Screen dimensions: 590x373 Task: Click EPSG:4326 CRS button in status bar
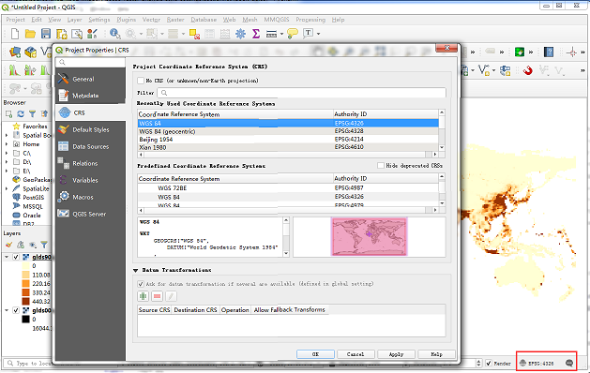[537, 364]
